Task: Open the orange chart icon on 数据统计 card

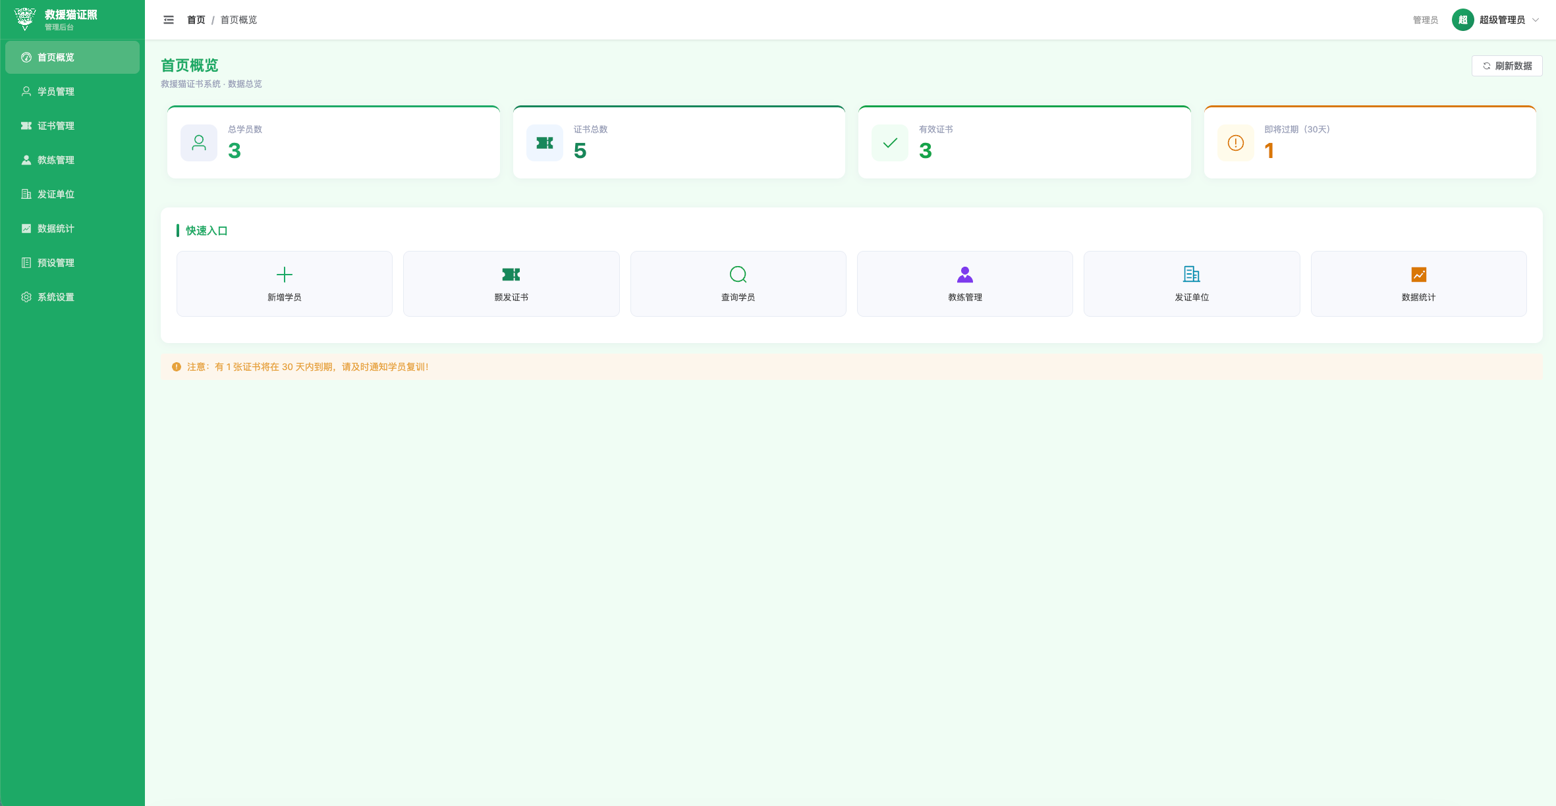Action: 1418,275
